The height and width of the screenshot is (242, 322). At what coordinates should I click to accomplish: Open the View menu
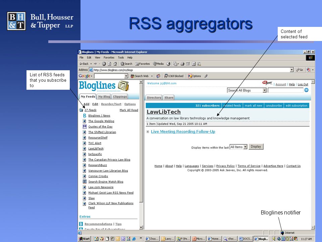pos(98,57)
